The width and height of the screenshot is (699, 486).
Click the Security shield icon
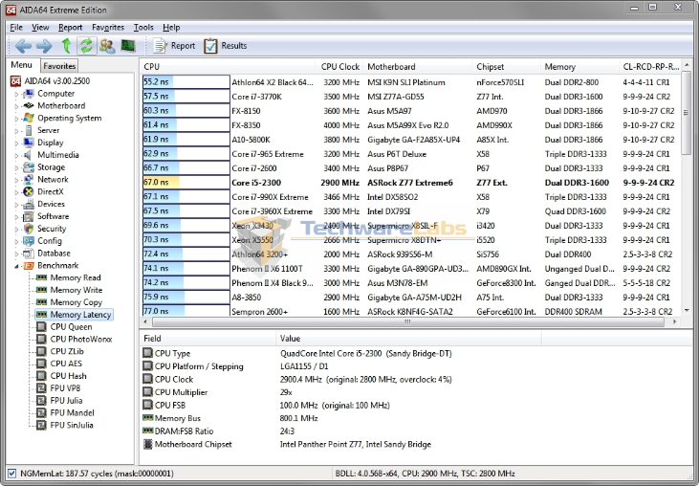tap(29, 229)
